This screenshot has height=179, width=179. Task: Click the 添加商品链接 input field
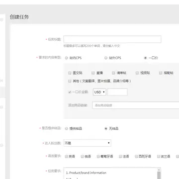point(136,105)
